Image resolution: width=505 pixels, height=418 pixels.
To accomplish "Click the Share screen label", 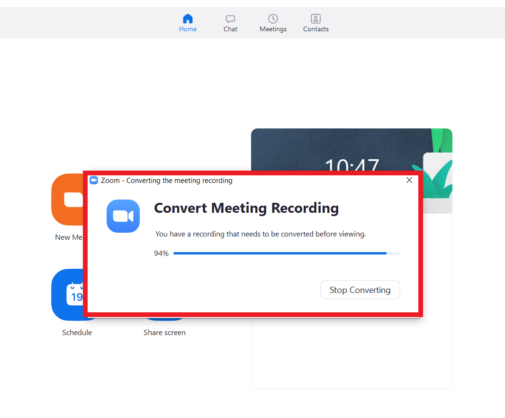I will [164, 333].
